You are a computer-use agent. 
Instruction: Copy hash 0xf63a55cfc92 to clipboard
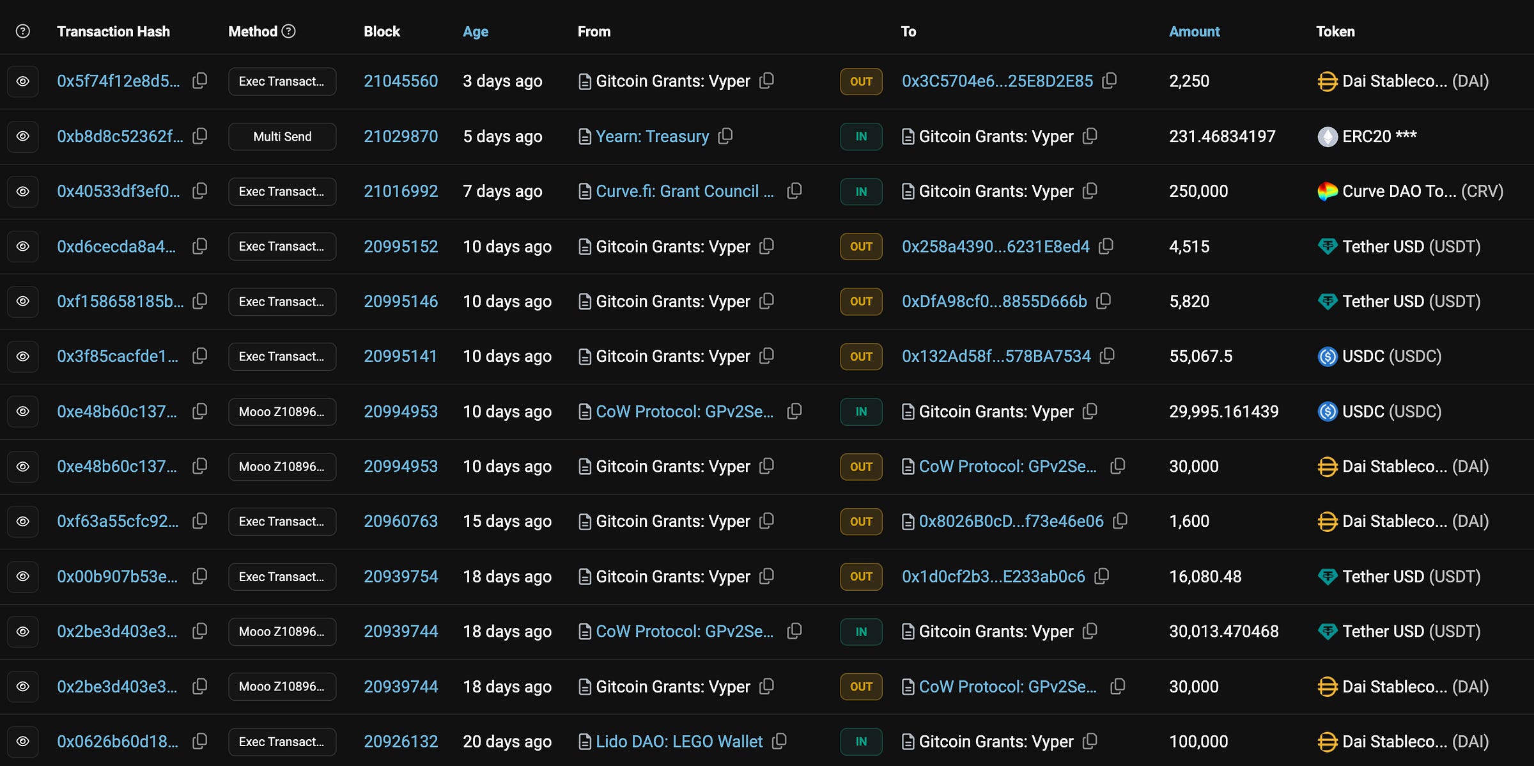[200, 521]
